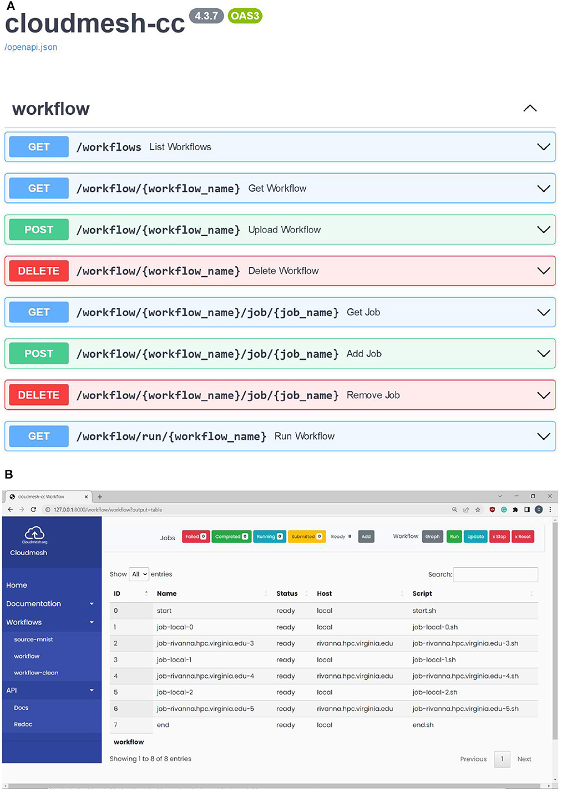The image size is (562, 792).
Task: Click the browser forward arrow
Action: click(x=22, y=510)
